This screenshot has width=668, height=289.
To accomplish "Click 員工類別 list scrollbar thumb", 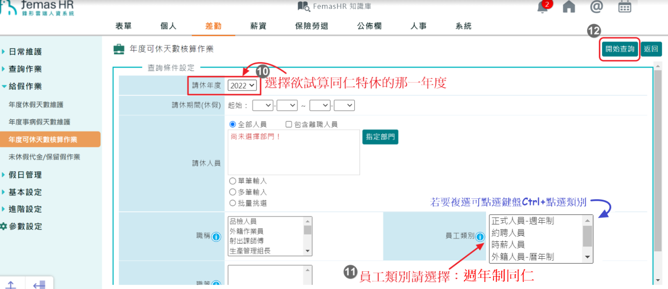I will coord(587,236).
